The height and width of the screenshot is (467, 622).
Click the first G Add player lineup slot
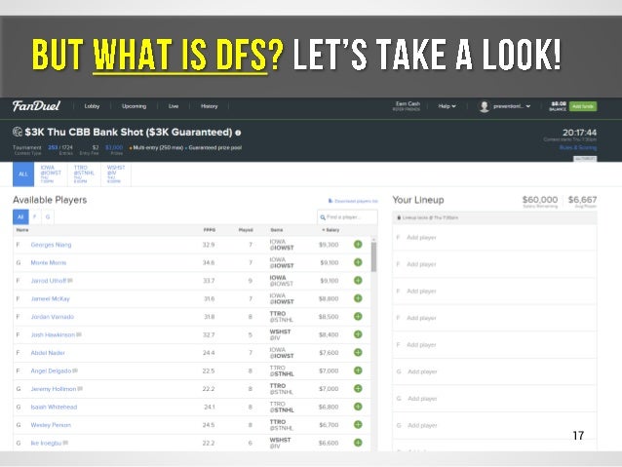click(x=494, y=371)
